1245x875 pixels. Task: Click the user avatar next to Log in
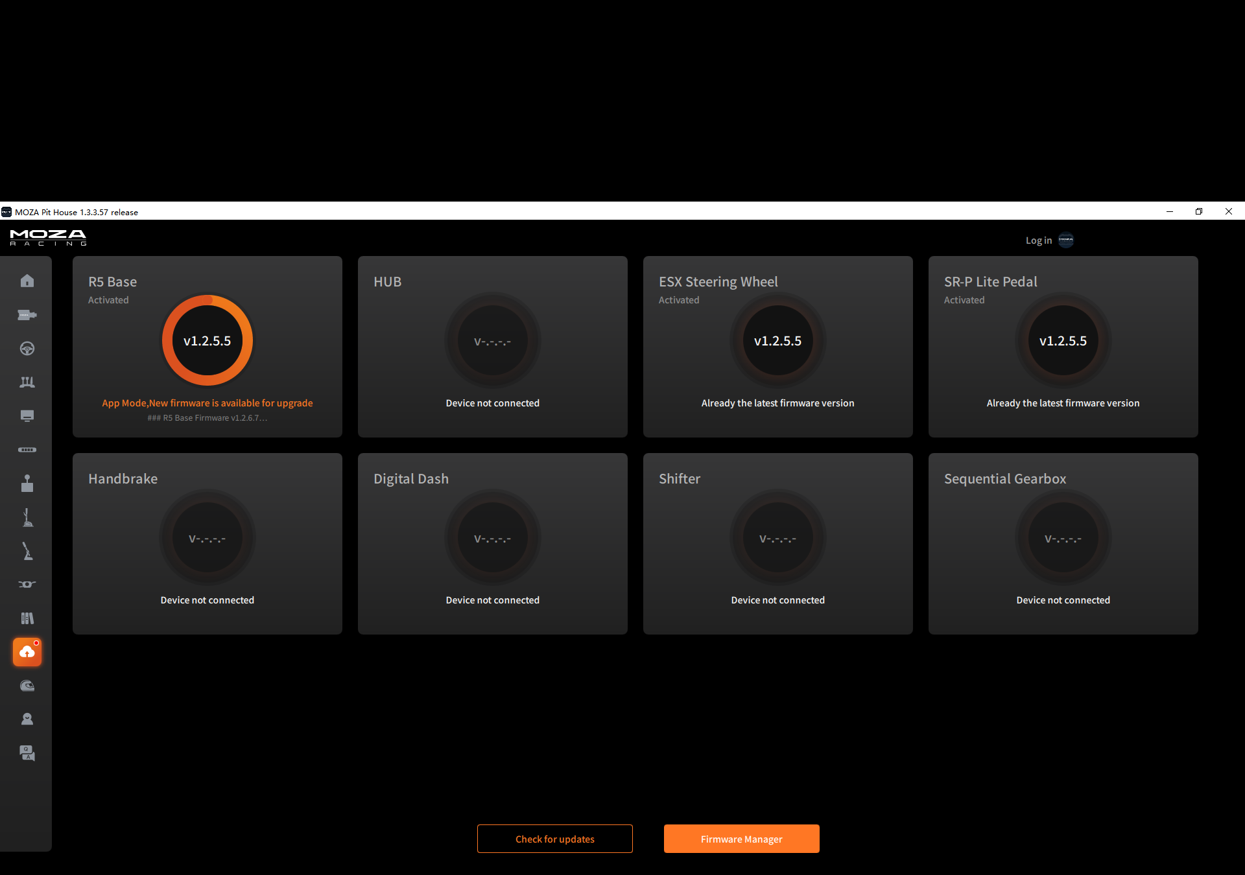(x=1066, y=240)
